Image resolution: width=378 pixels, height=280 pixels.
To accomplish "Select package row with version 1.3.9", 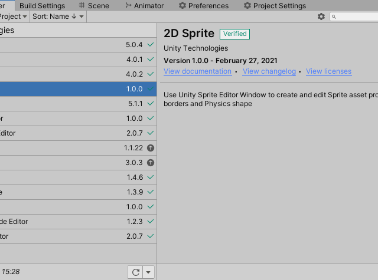I will point(78,192).
